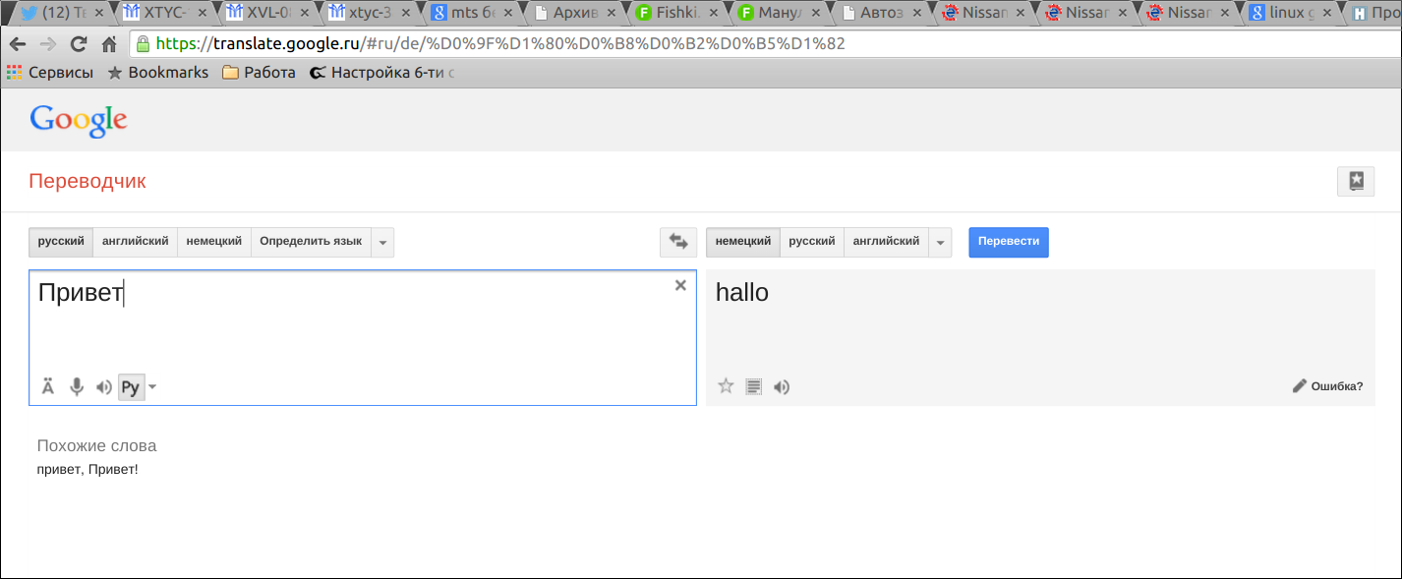1402x579 pixels.
Task: Click the blue Перевести button
Action: 1009,242
